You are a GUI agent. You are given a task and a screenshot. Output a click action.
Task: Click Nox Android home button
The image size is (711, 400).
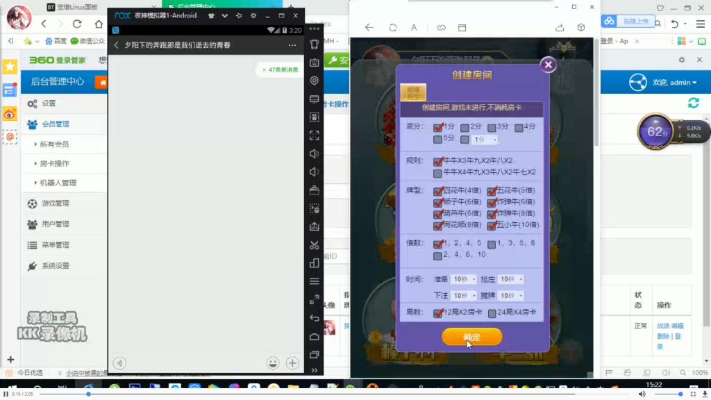coord(315,337)
